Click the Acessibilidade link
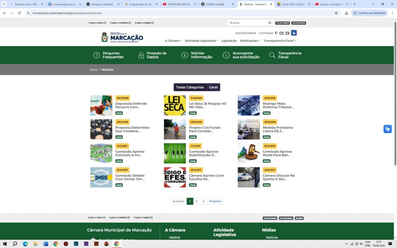This screenshot has width=397, height=248. click(x=245, y=33)
